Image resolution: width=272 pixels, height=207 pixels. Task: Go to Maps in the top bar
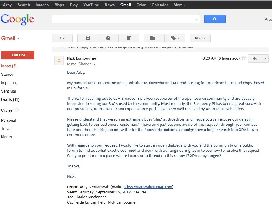point(59,5)
